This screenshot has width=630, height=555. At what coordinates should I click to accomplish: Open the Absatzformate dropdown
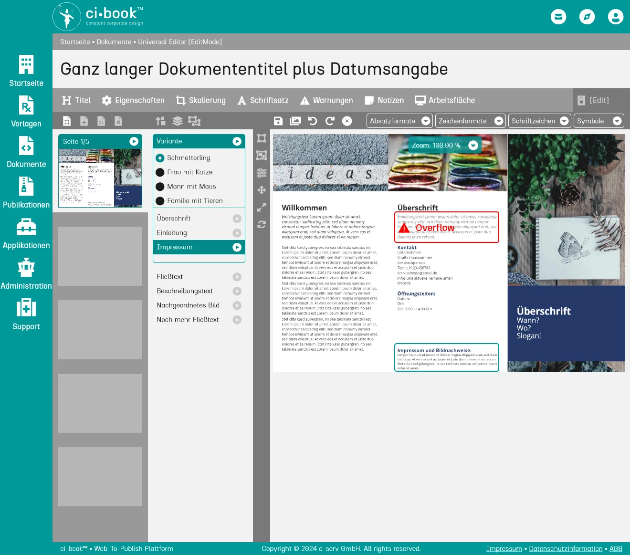(399, 121)
